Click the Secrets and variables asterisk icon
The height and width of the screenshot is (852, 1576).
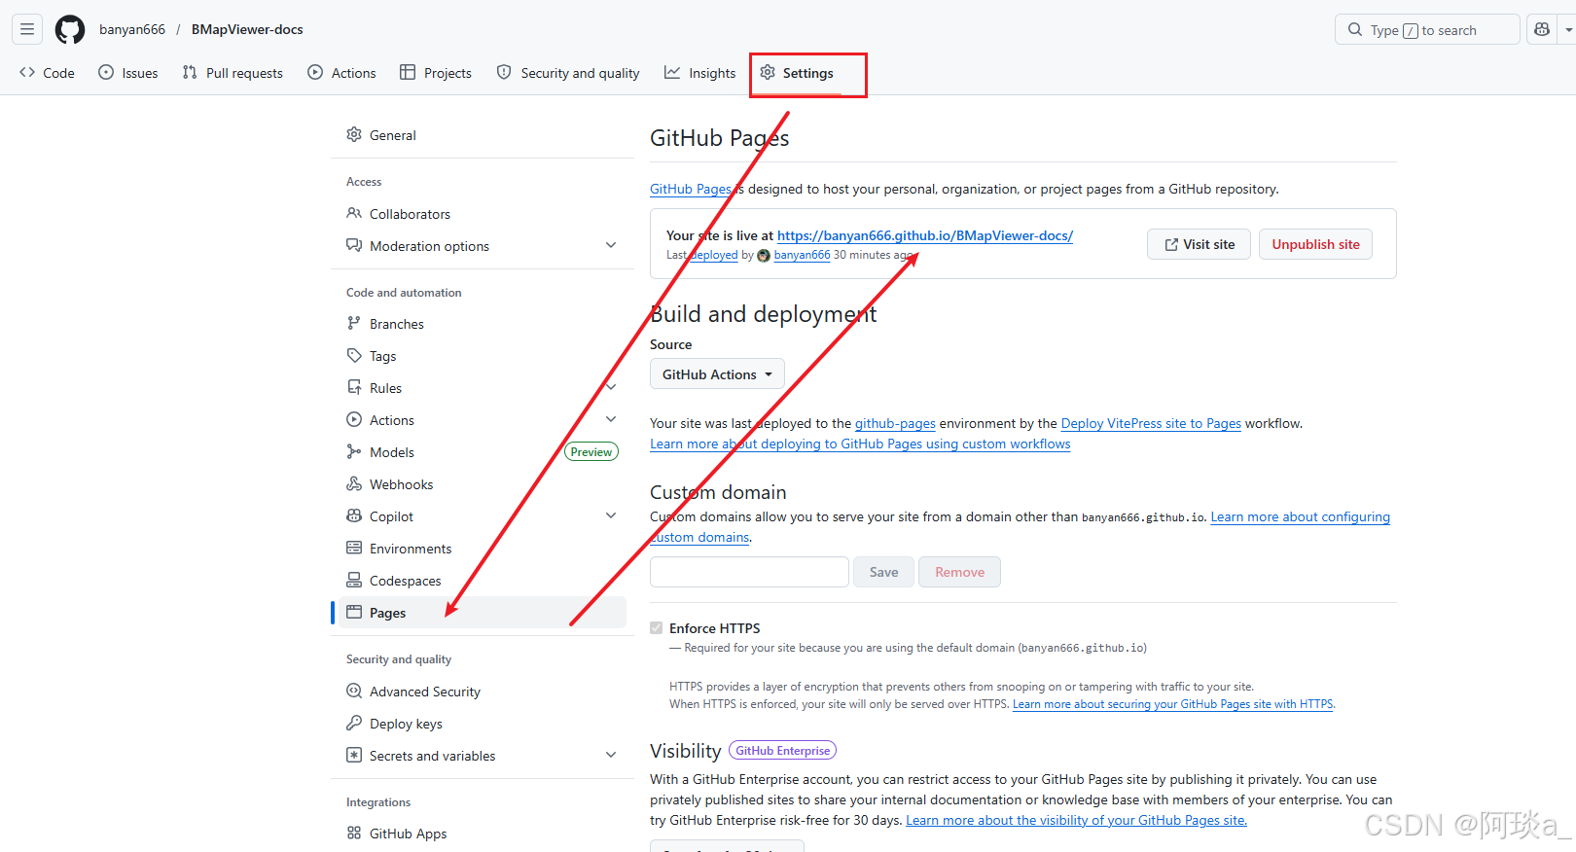tap(354, 755)
